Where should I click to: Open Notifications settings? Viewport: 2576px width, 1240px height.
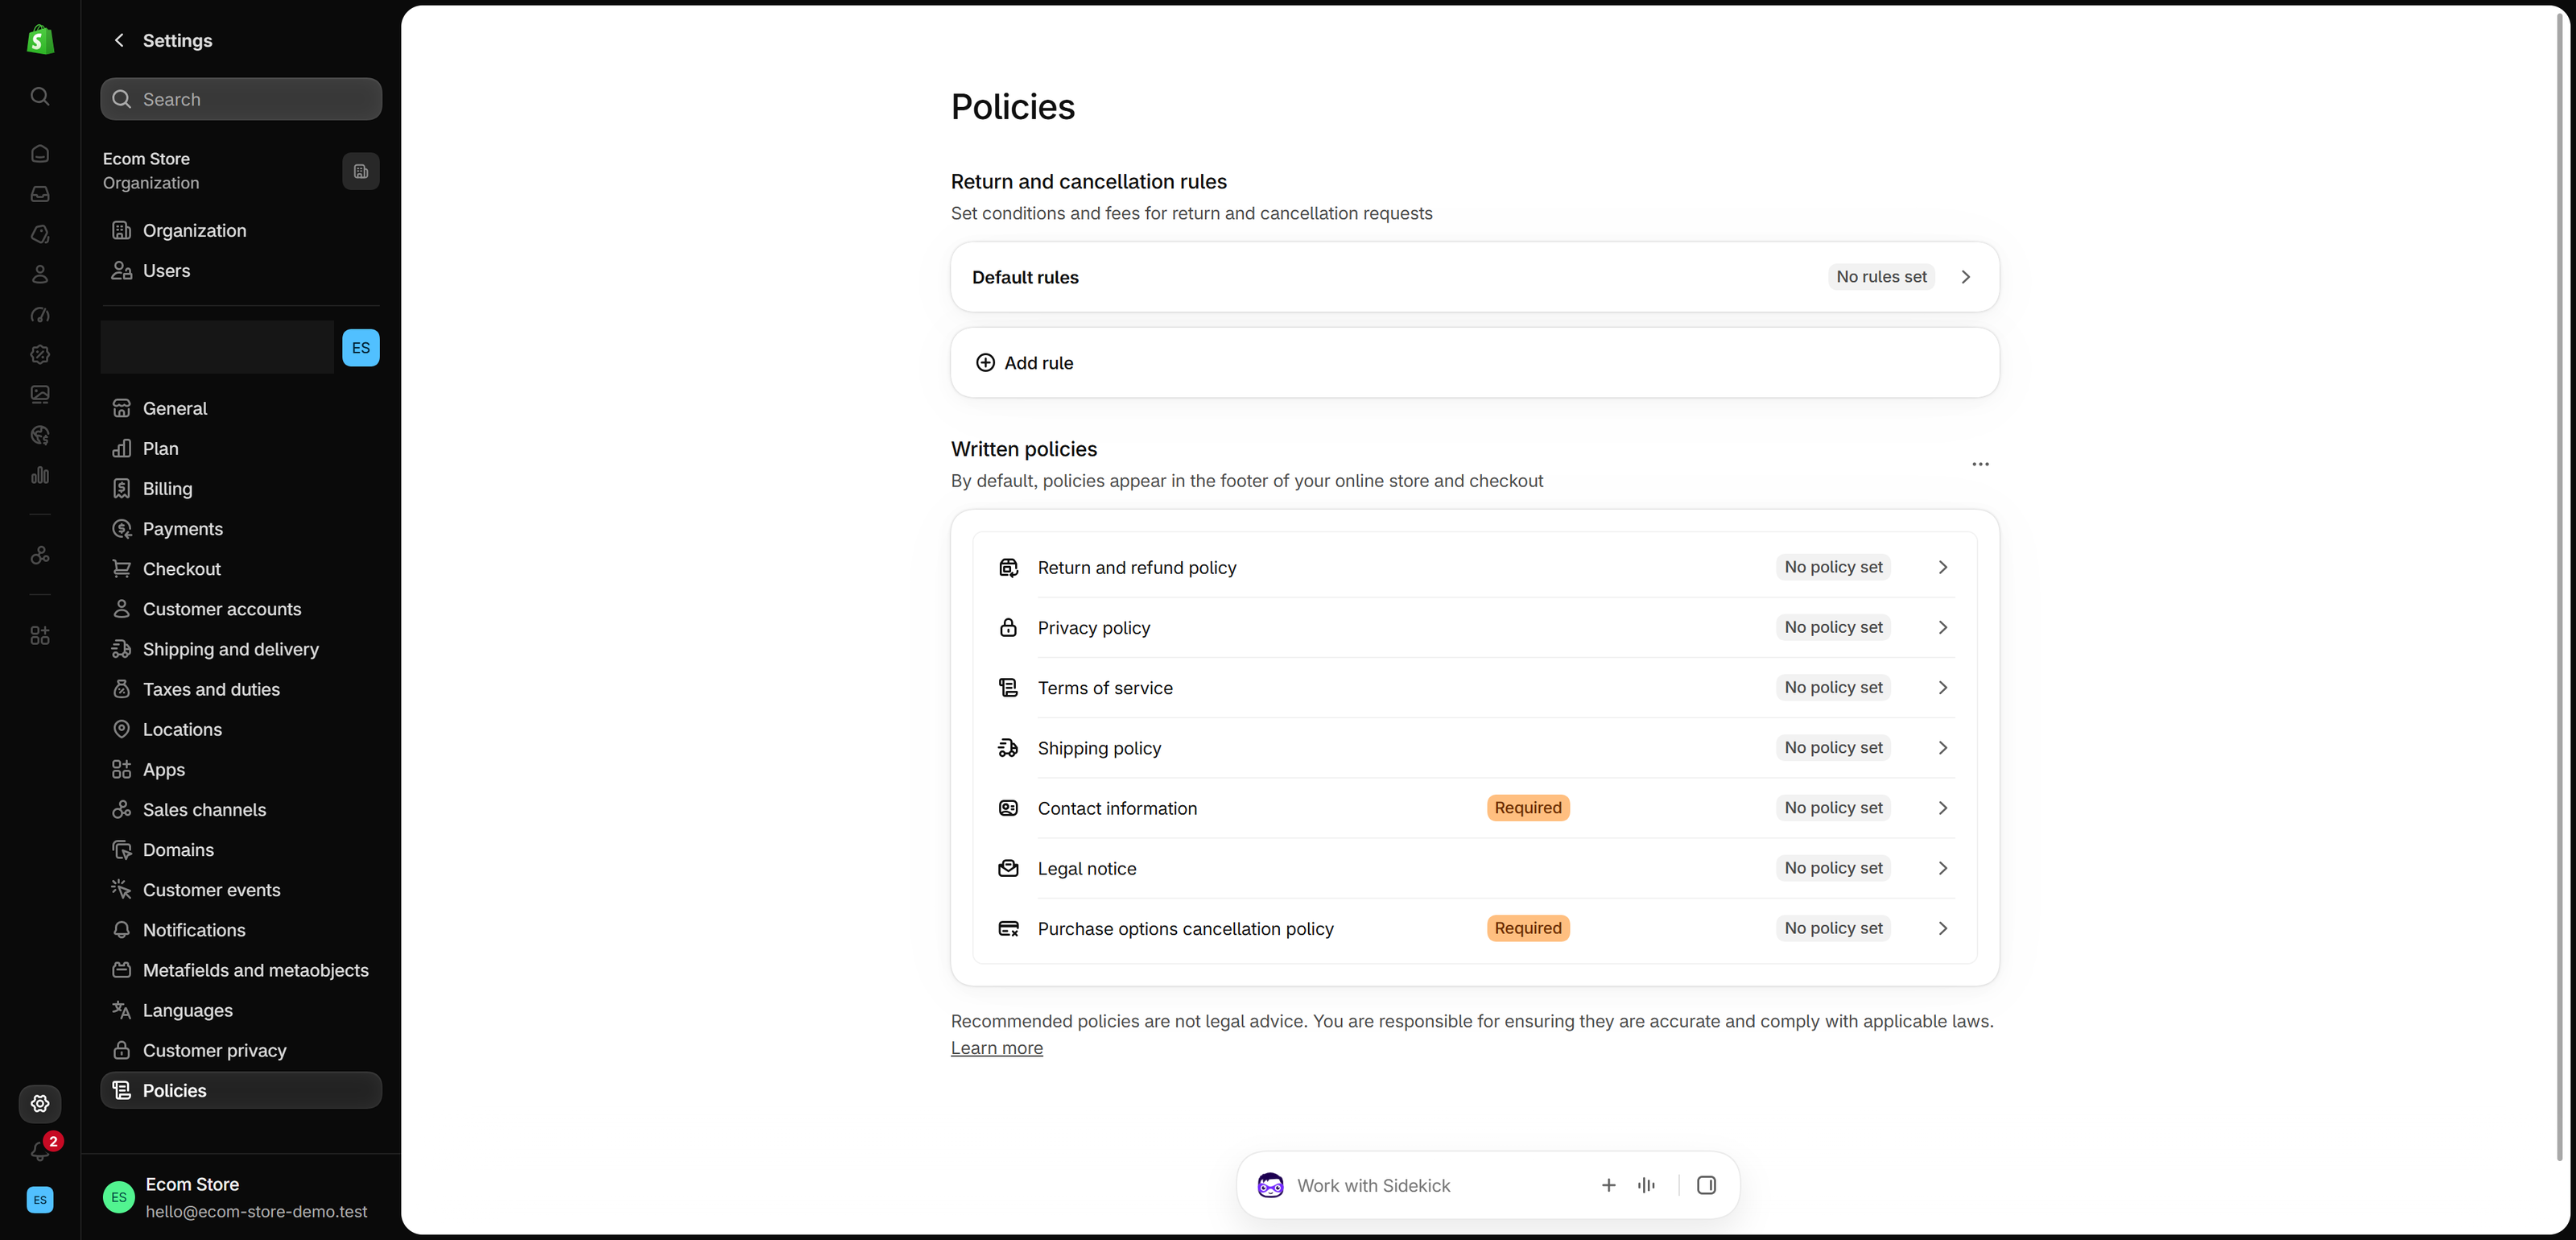tap(241, 930)
